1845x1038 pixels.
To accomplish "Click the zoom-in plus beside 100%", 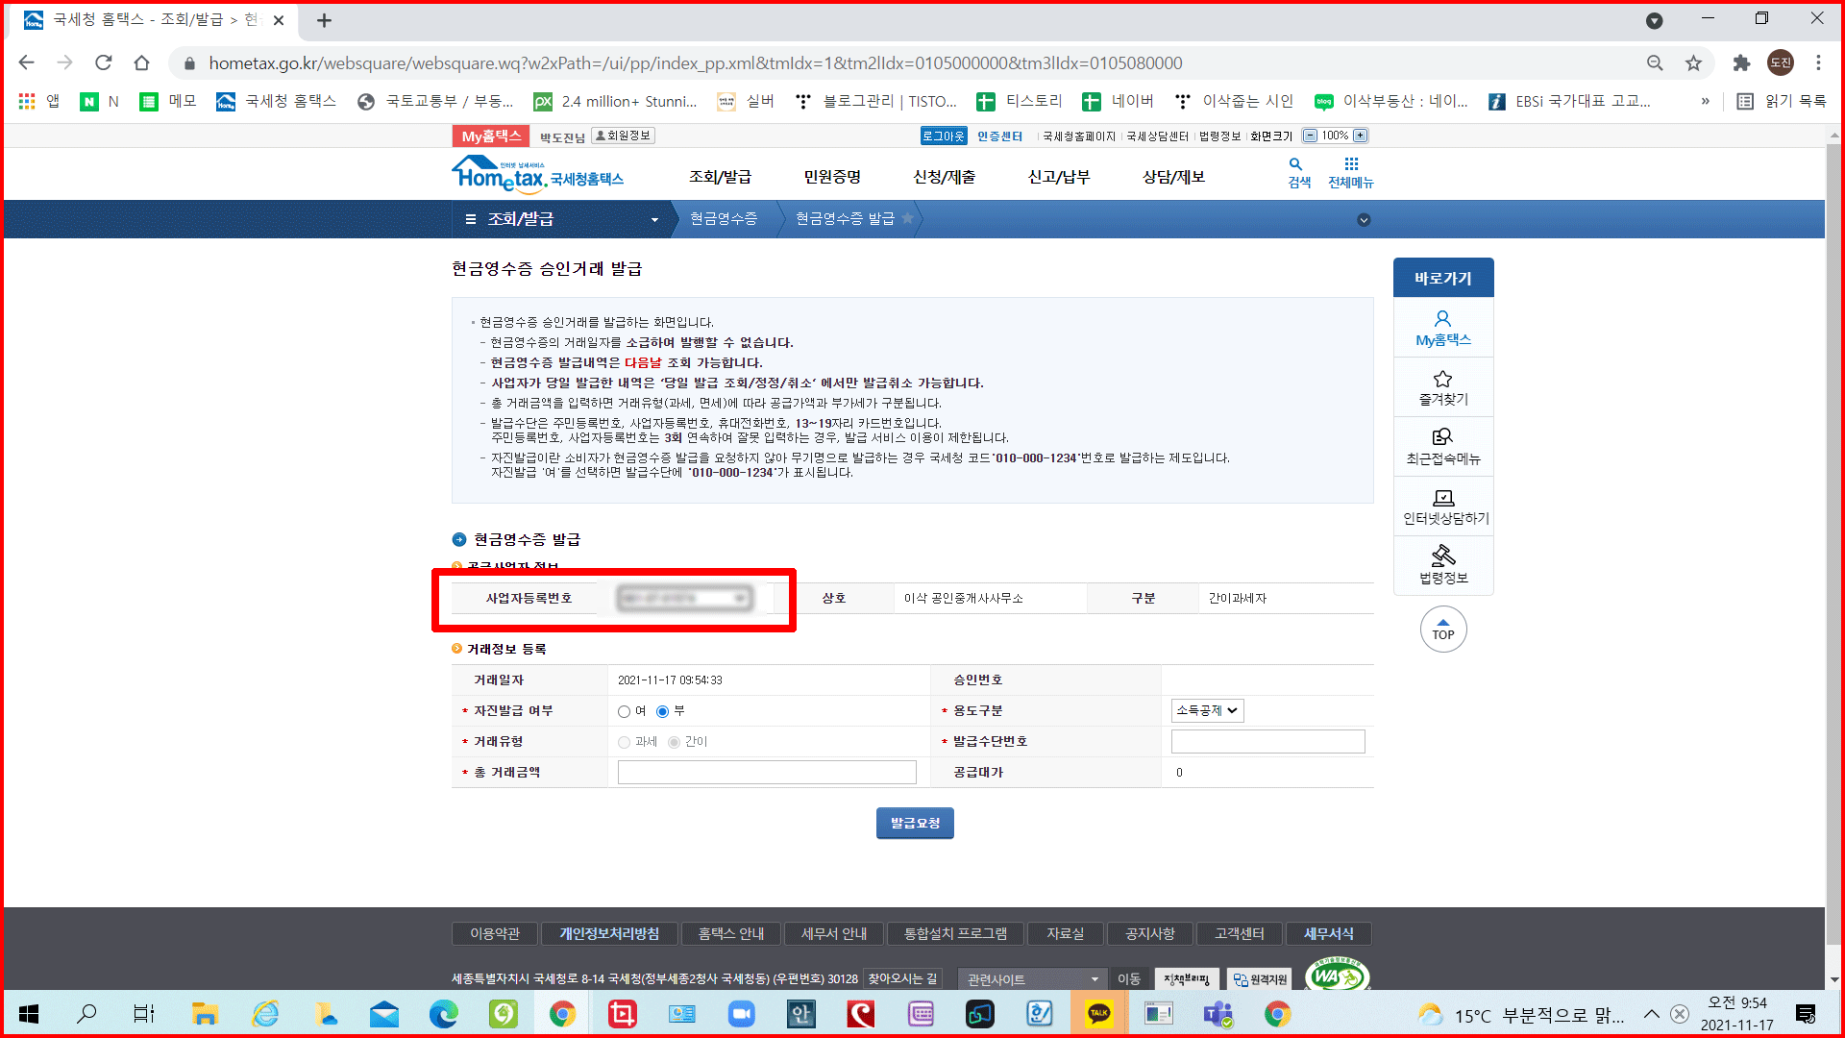I will pyautogui.click(x=1360, y=136).
